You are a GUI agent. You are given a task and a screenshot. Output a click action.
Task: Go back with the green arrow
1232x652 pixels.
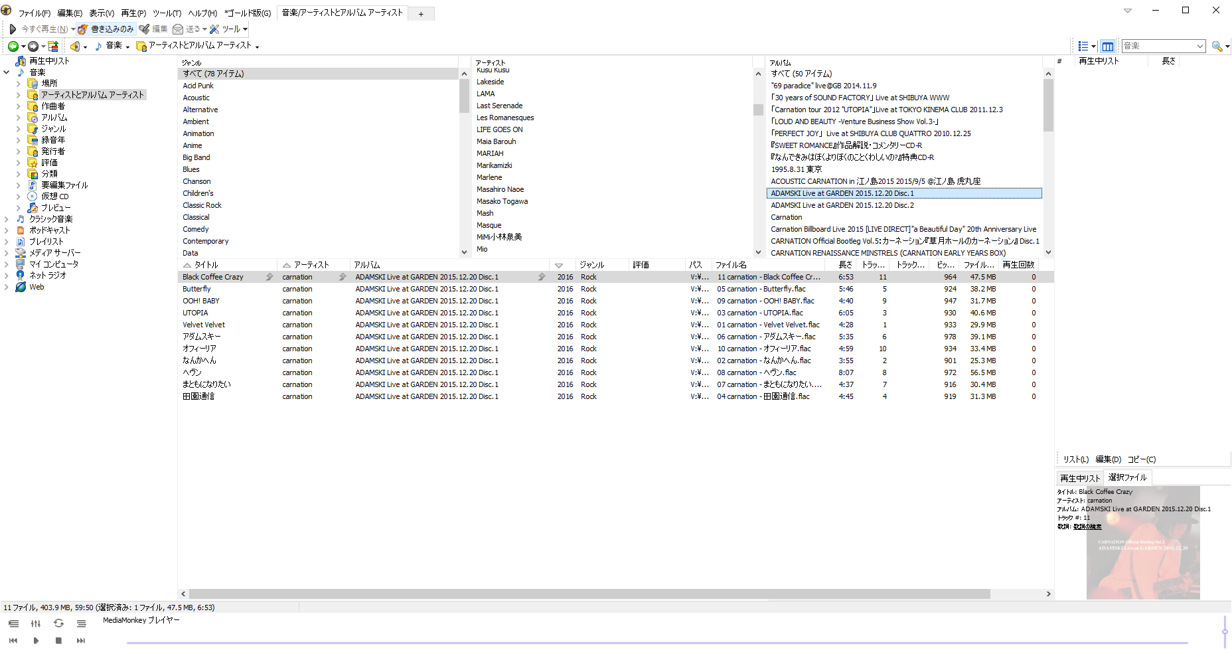tap(13, 46)
